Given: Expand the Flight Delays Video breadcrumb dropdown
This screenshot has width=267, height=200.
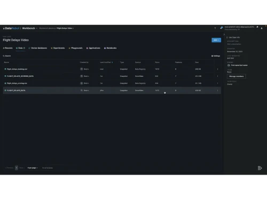Looking at the screenshot, I should pos(65,28).
